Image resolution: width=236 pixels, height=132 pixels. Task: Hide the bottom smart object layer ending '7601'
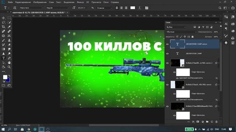click(x=167, y=106)
